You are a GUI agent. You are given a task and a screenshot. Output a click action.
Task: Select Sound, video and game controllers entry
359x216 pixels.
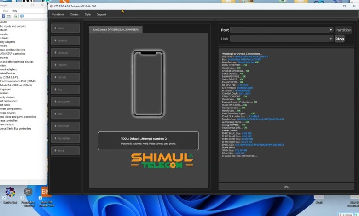click(x=18, y=117)
